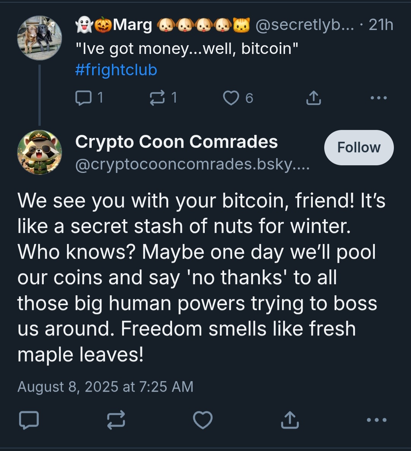Open Marg's post via 21h timestamp

(x=381, y=25)
